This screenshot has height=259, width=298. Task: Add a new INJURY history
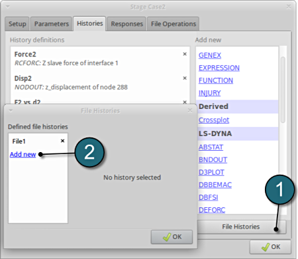pyautogui.click(x=209, y=93)
